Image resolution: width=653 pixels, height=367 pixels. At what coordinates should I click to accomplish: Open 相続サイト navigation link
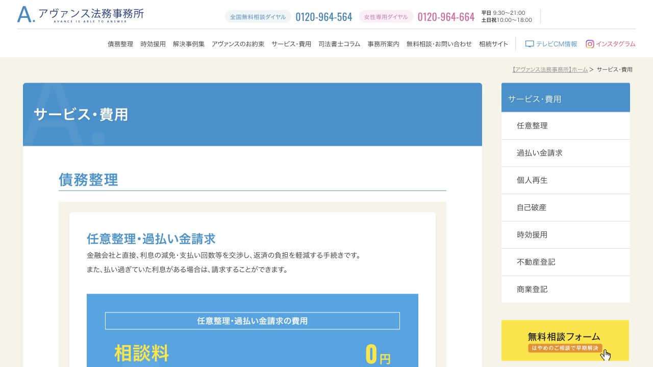tap(493, 44)
